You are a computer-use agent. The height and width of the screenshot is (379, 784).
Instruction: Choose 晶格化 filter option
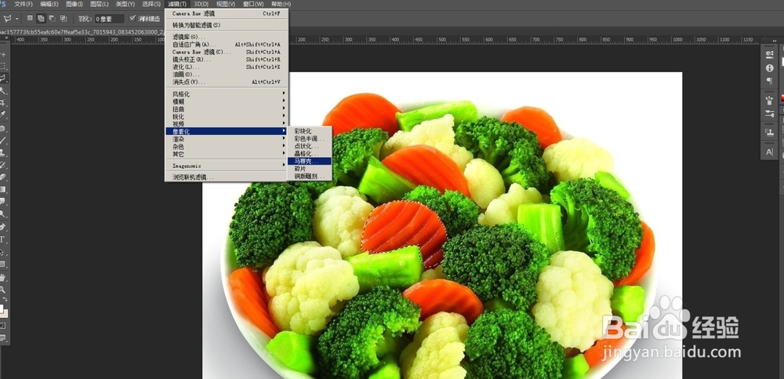tap(309, 154)
